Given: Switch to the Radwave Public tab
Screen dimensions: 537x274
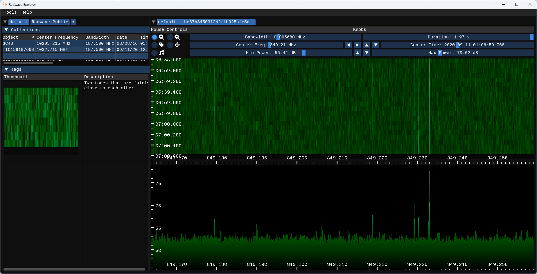Looking at the screenshot, I should pos(50,22).
